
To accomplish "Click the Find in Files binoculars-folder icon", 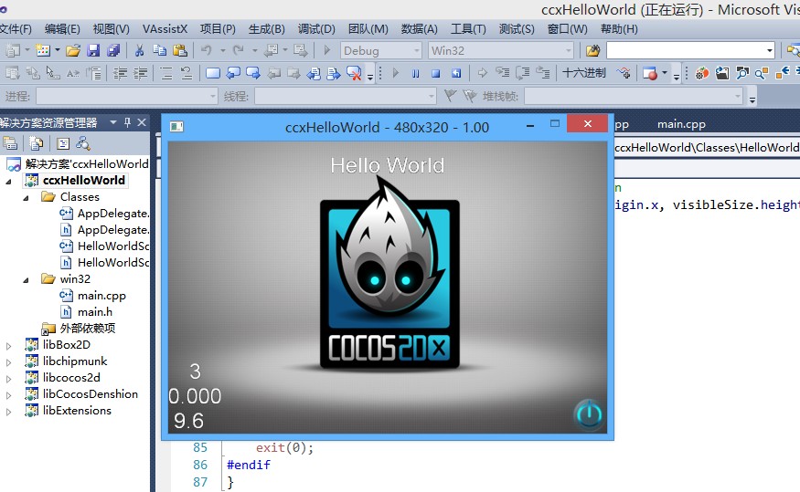I will click(x=592, y=50).
